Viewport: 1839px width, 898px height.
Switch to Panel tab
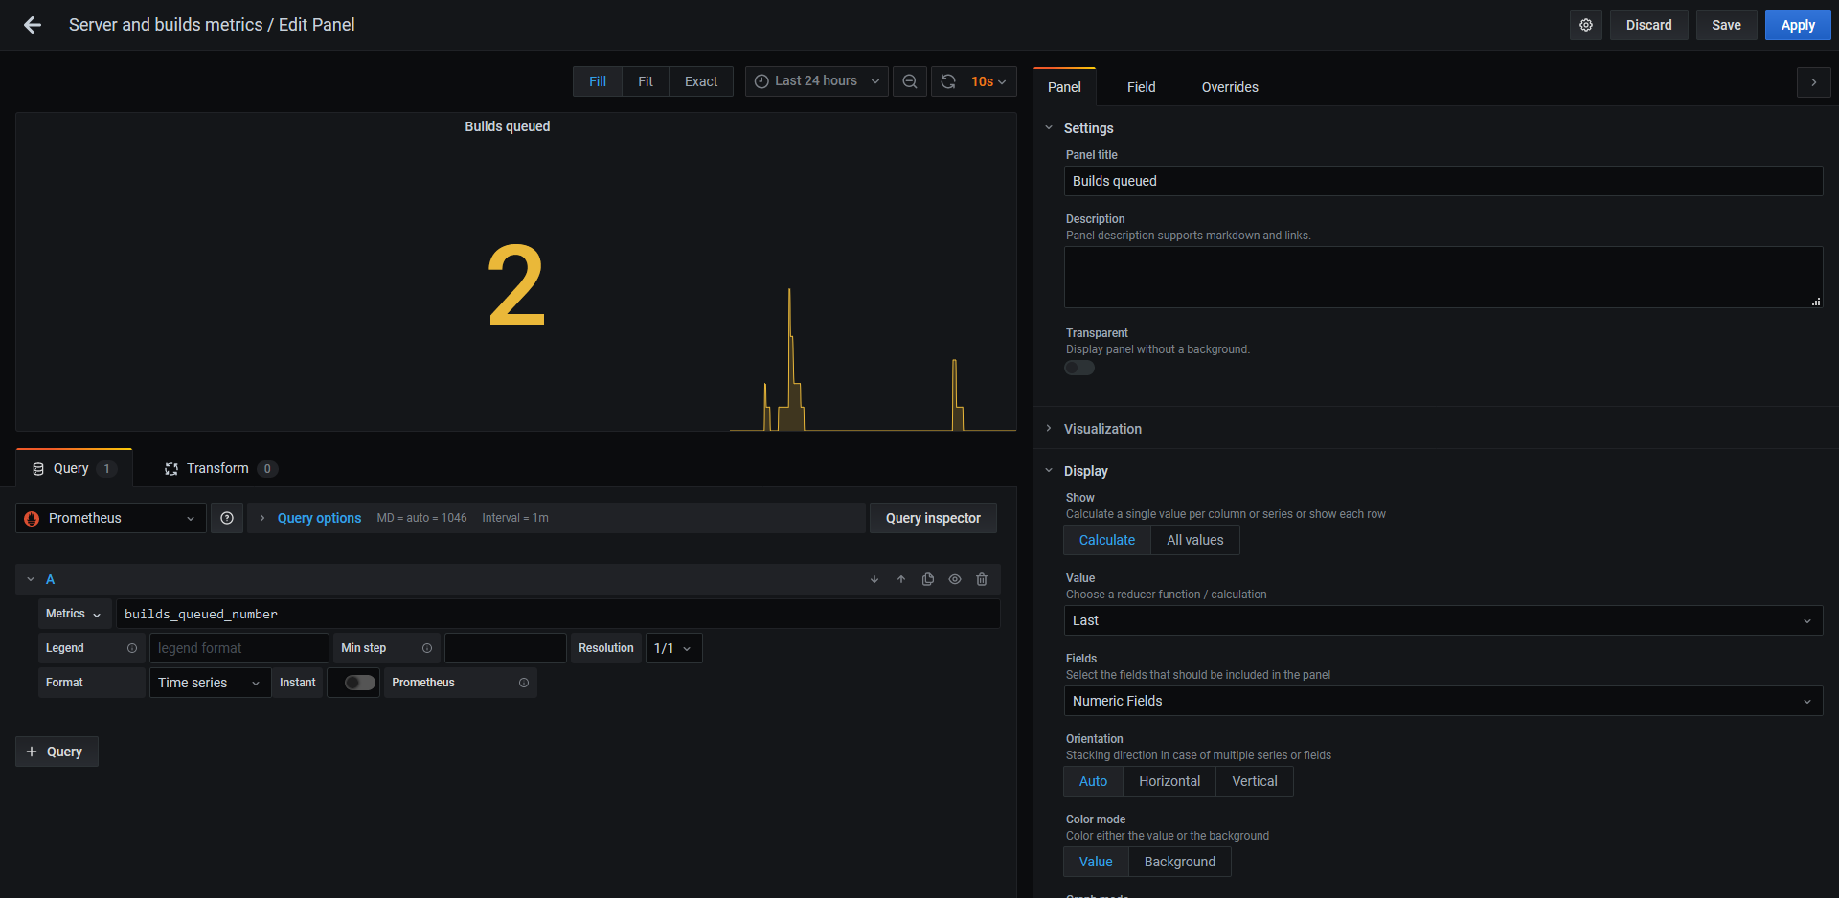coord(1064,87)
